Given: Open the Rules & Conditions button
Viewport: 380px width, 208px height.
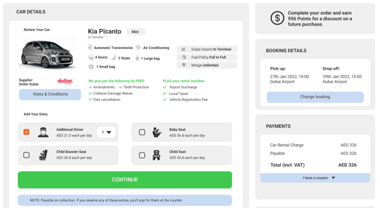Looking at the screenshot, I should click(x=50, y=94).
